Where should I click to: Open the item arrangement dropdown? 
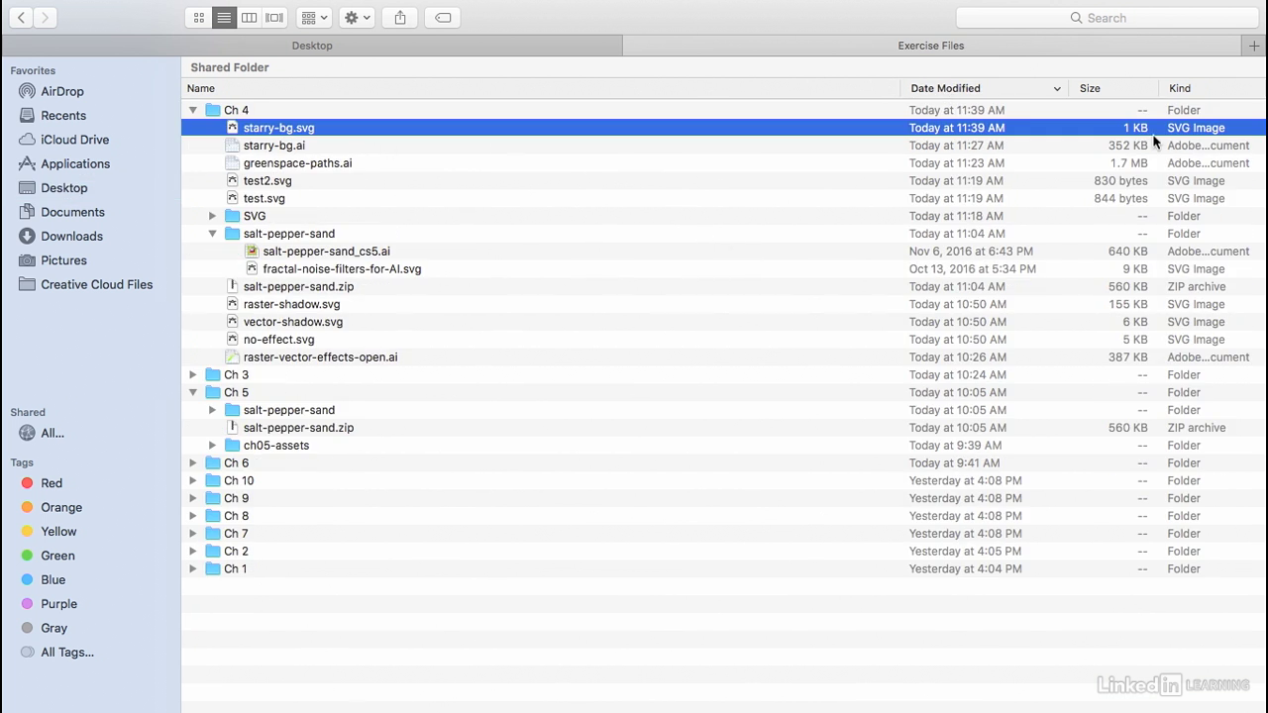(x=314, y=18)
